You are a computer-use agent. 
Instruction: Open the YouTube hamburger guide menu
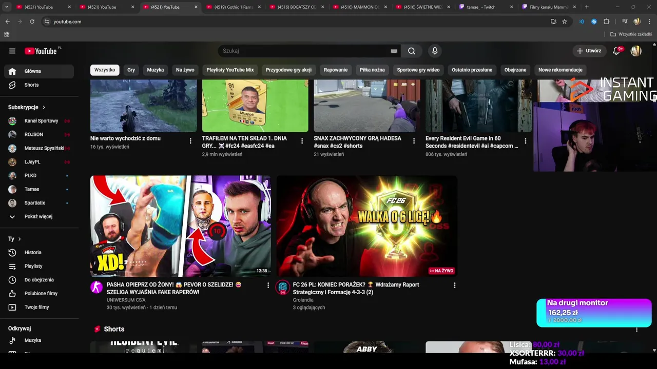pos(12,51)
